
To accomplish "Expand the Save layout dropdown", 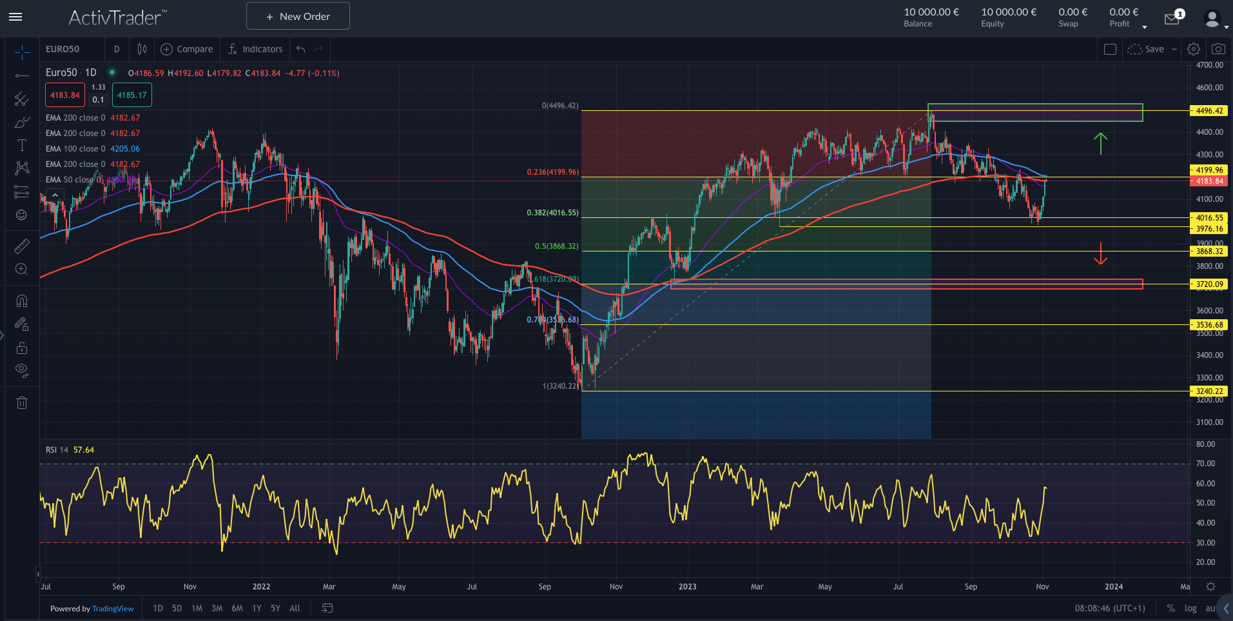I will [x=1173, y=49].
